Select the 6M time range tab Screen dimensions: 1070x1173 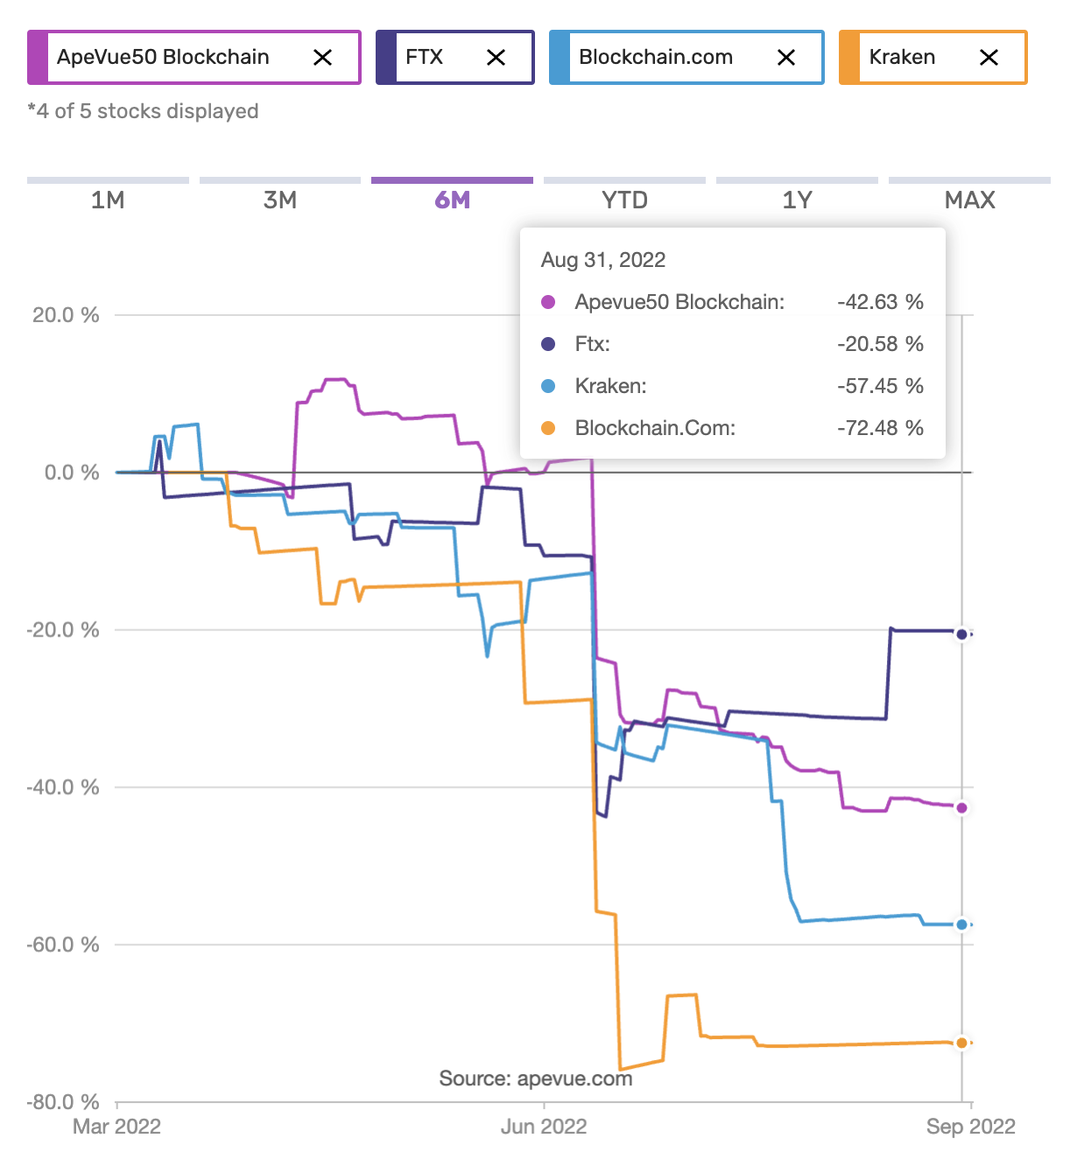(x=452, y=200)
